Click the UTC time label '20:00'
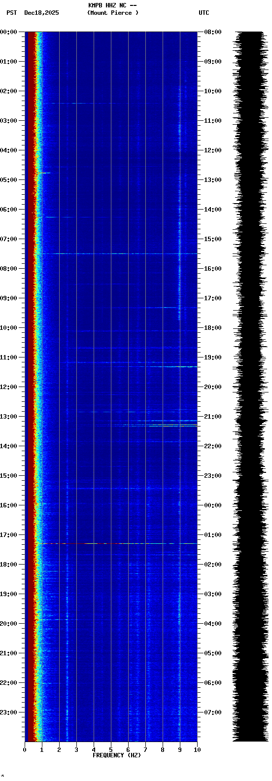The width and height of the screenshot is (272, 781). pyautogui.click(x=213, y=387)
